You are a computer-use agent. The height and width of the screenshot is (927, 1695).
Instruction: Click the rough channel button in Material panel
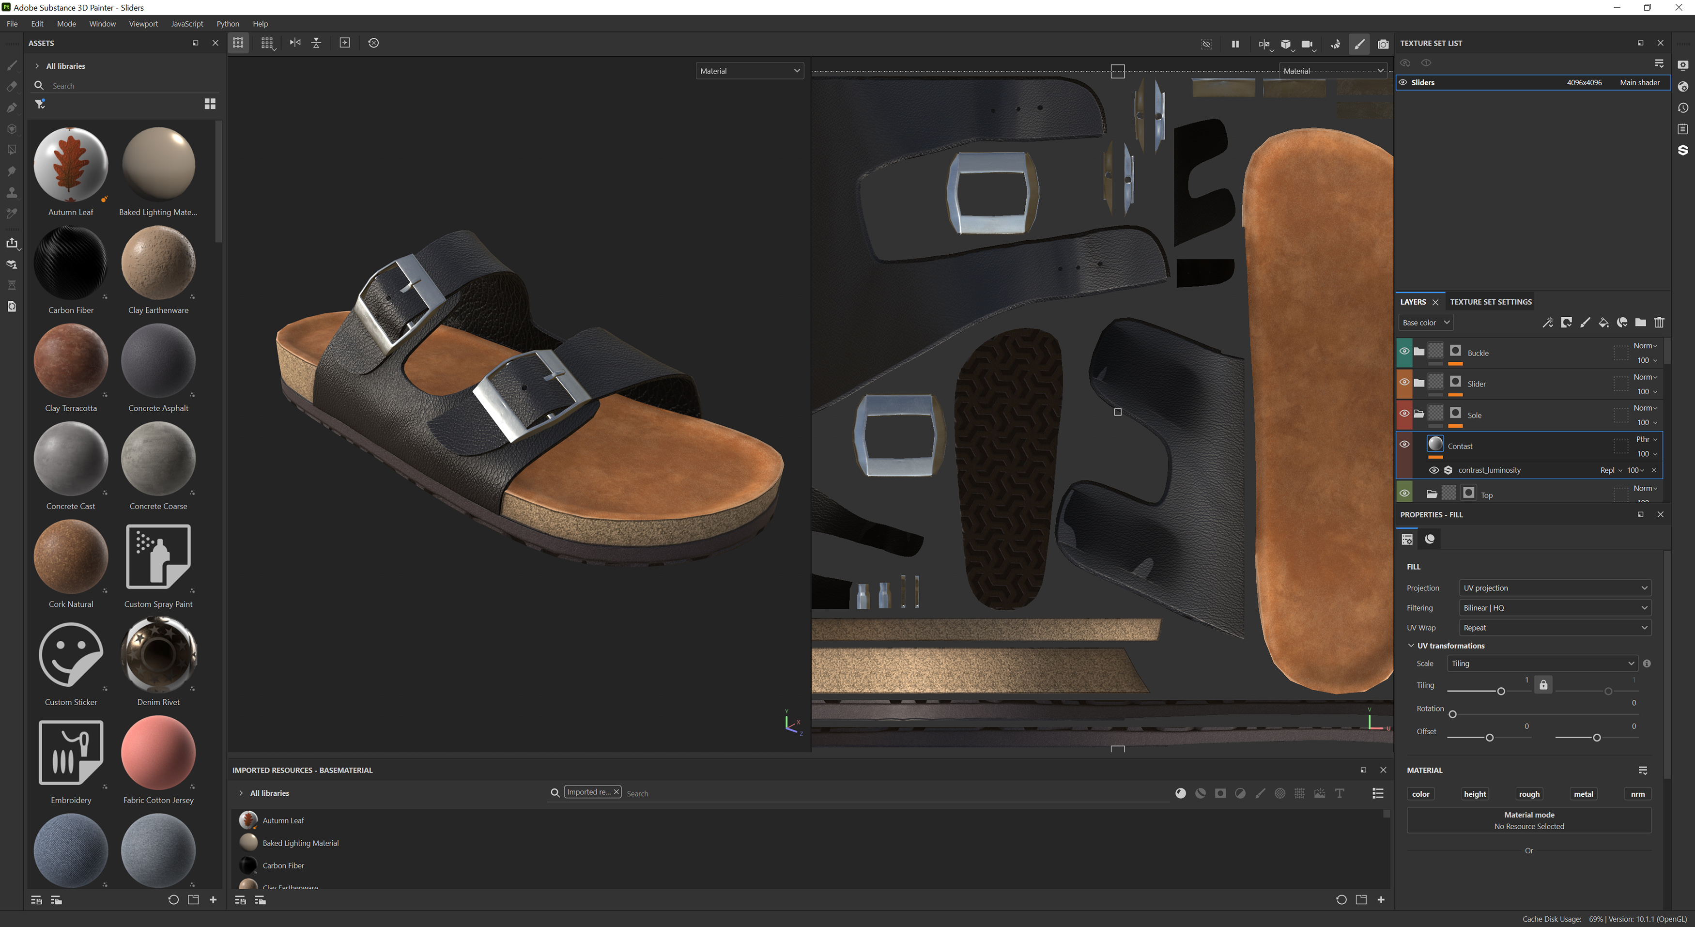pyautogui.click(x=1529, y=793)
